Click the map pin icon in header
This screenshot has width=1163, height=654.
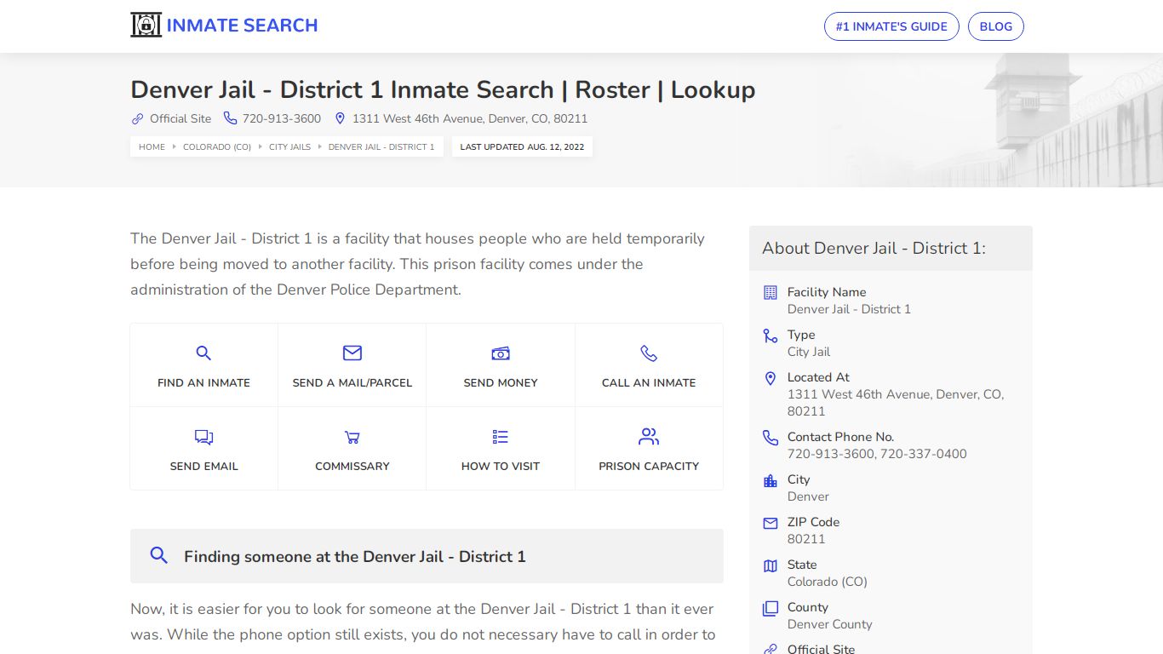click(340, 118)
